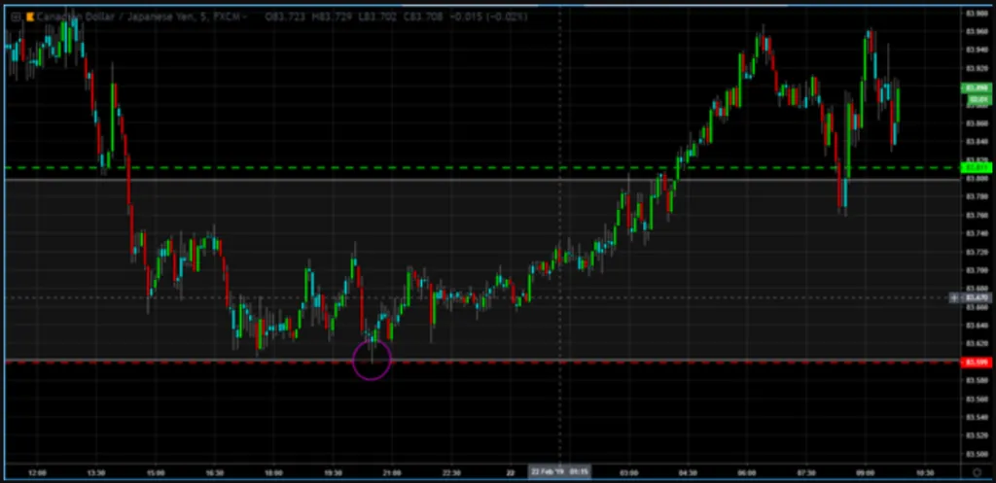Select the red dashed horizontal price line
Screen dimensions: 996x483
(482, 362)
